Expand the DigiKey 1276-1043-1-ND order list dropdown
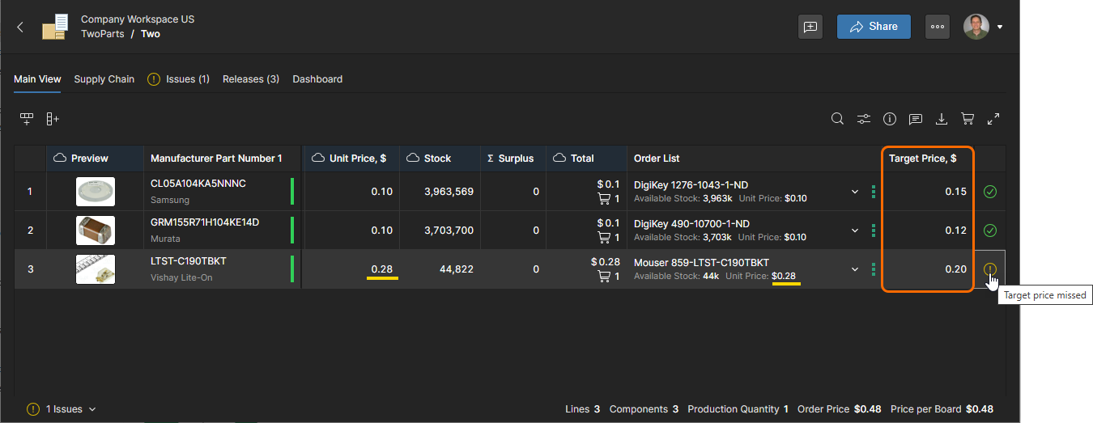 point(855,192)
